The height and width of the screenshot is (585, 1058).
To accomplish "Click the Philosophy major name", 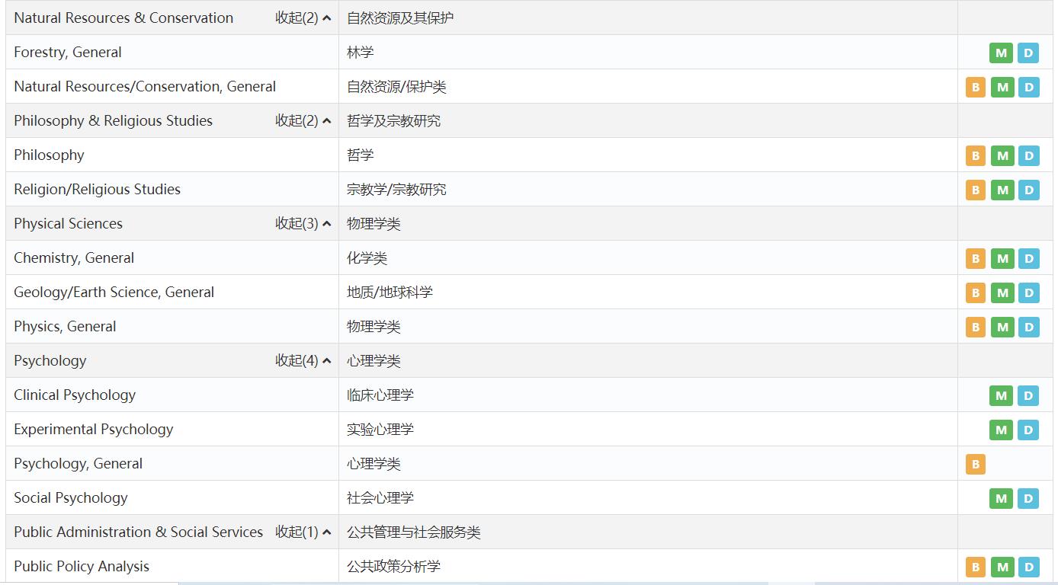I will [49, 155].
